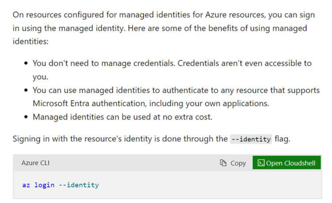The width and height of the screenshot is (332, 203).
Task: Click the second bullet point marker
Action: coord(27,91)
